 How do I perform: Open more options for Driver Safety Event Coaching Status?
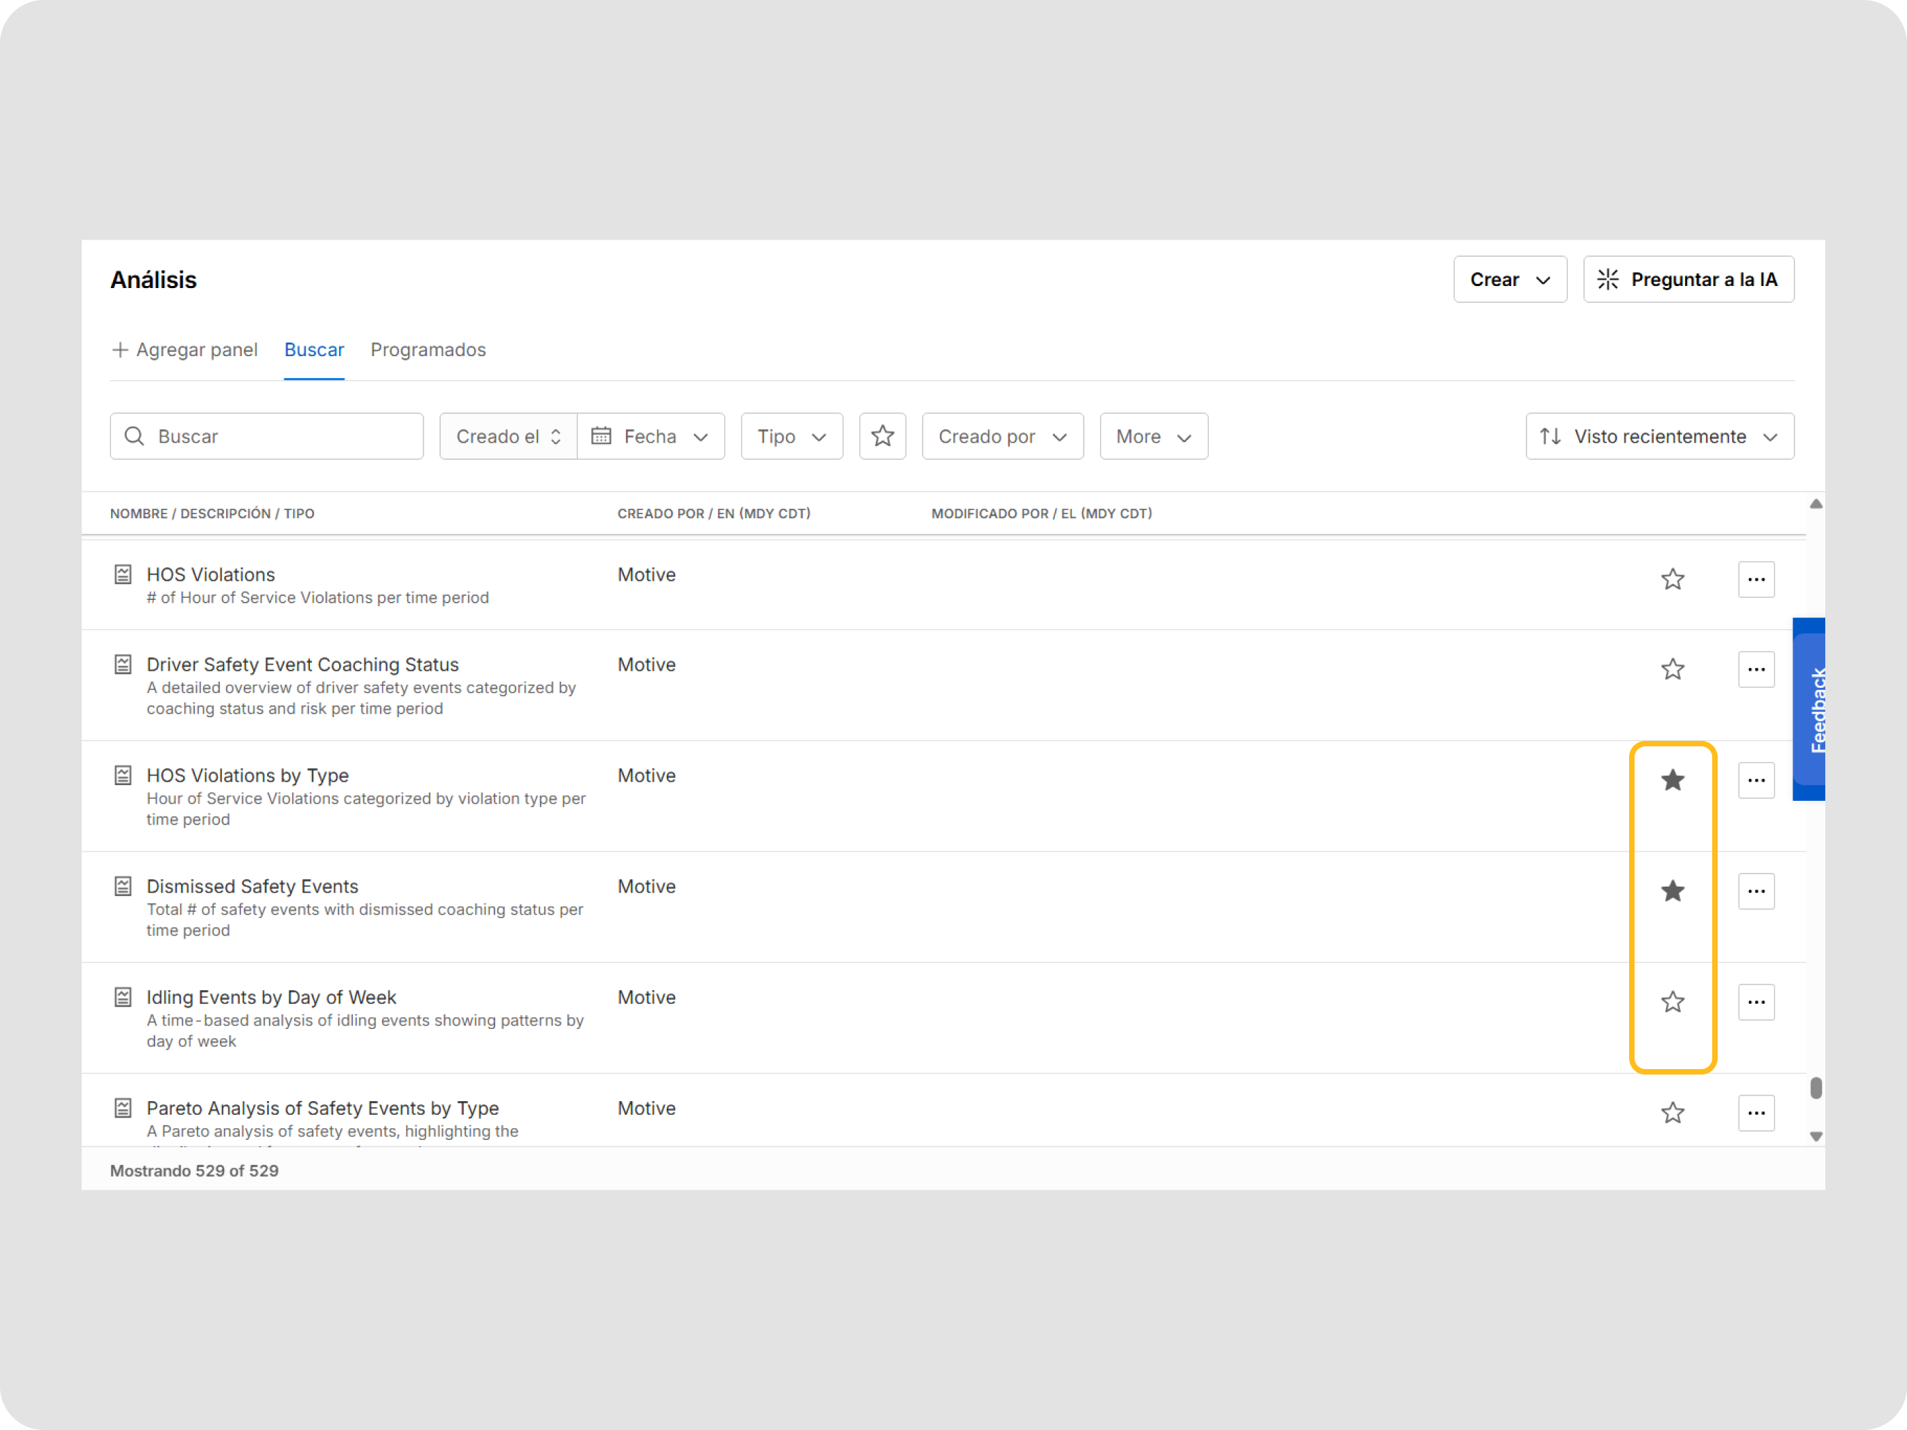[x=1755, y=669]
